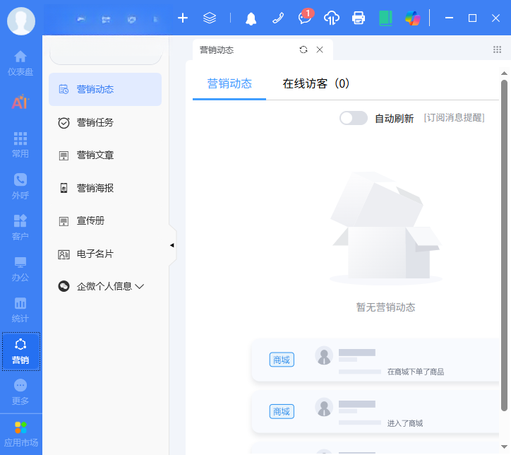Open chat messages with red badge
The height and width of the screenshot is (455, 511).
pyautogui.click(x=306, y=17)
